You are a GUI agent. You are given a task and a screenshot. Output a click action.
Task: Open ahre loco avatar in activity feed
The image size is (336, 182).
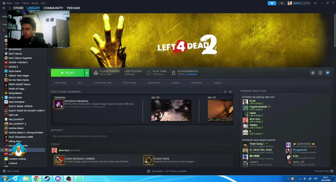(54, 150)
